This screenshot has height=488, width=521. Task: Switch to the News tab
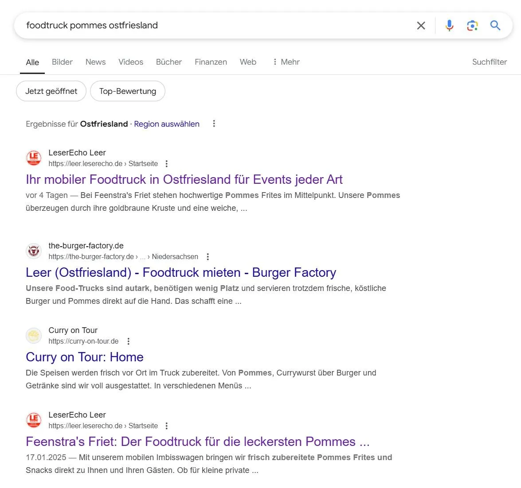95,62
